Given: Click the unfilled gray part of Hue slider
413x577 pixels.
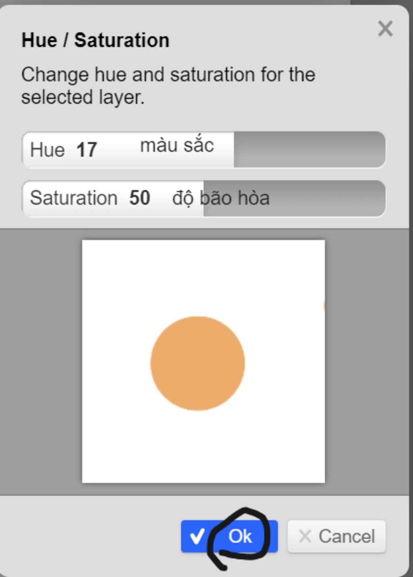Looking at the screenshot, I should coord(309,149).
